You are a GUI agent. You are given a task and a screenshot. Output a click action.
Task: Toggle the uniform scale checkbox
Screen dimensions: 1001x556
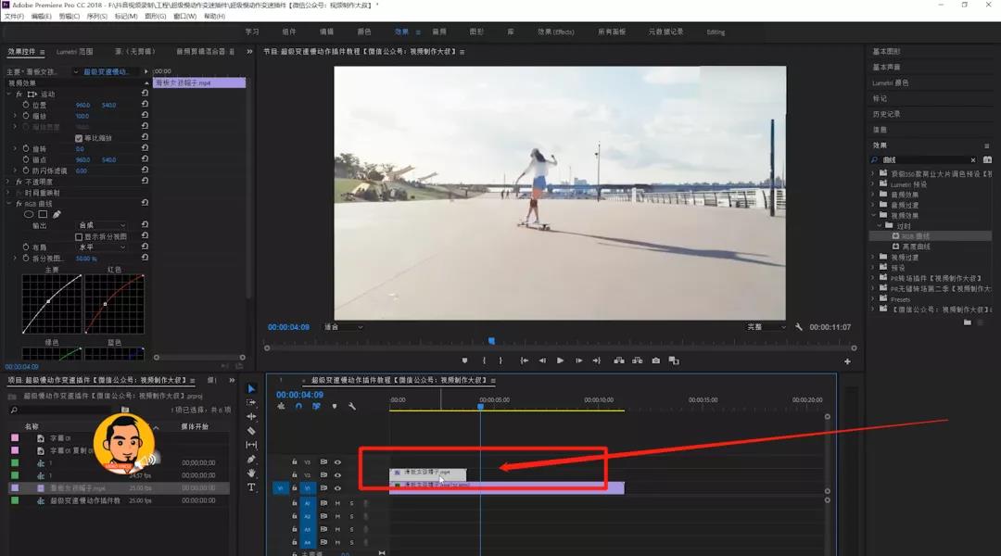79,138
